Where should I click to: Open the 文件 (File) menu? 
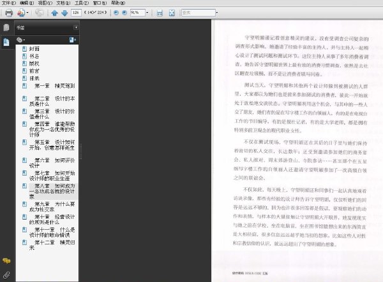point(9,3)
